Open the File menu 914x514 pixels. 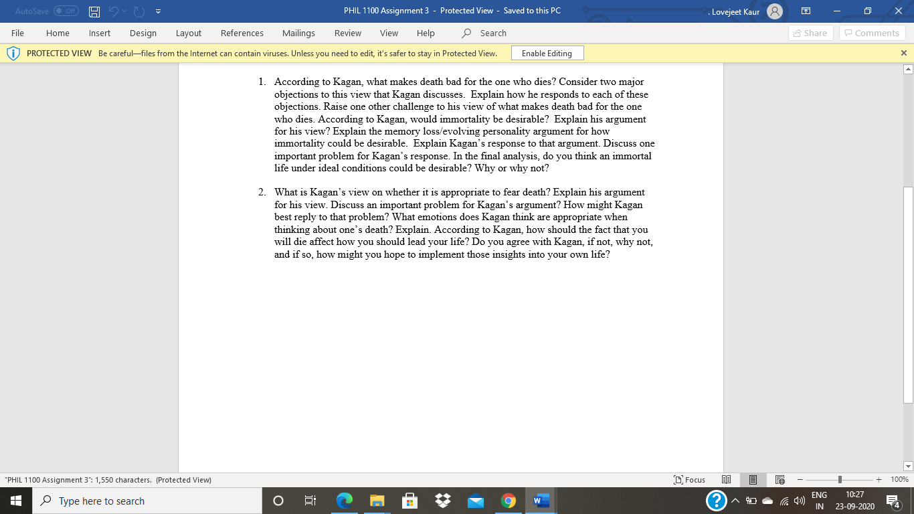[x=17, y=33]
